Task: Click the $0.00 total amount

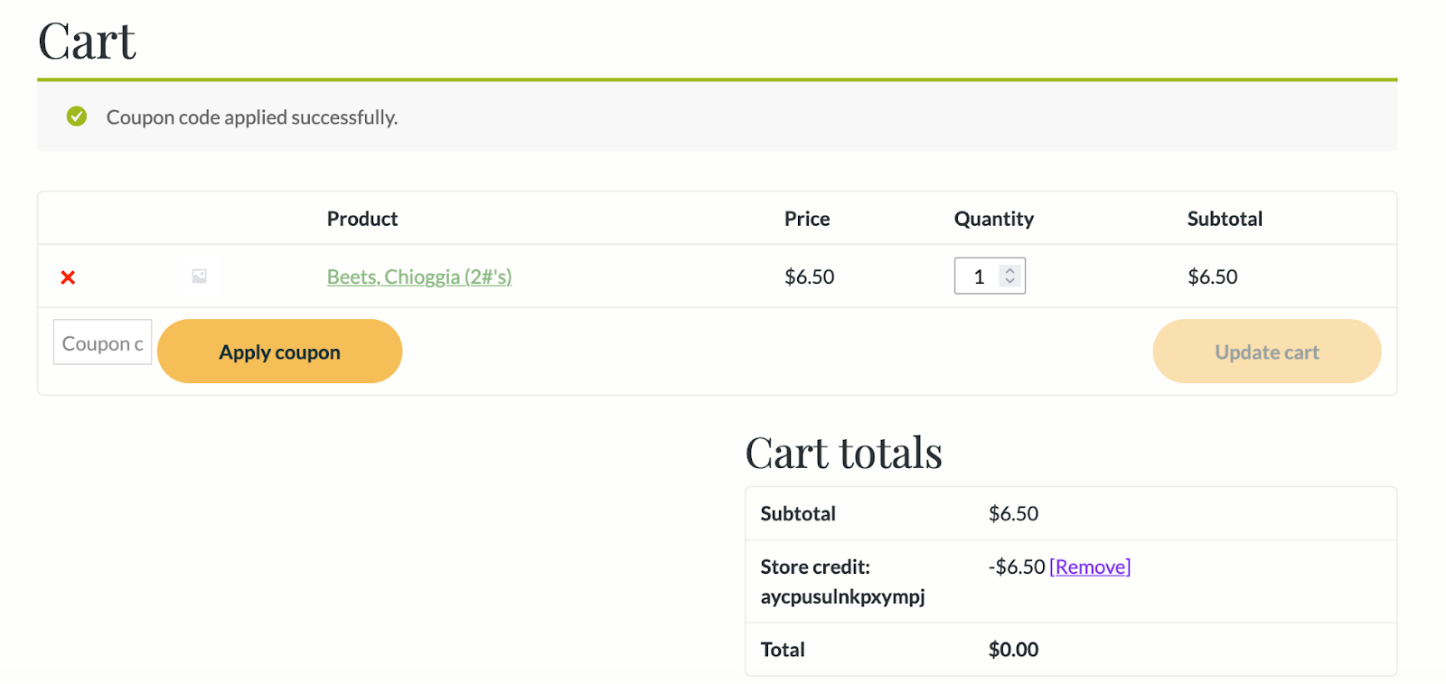Action: (x=1013, y=650)
